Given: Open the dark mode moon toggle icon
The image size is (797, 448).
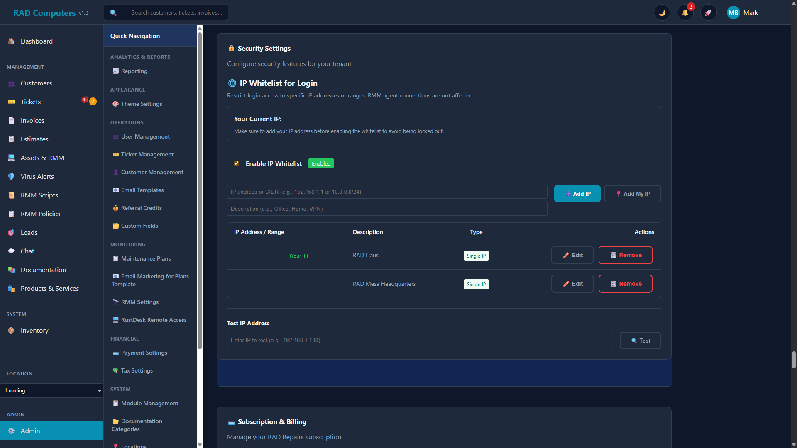Looking at the screenshot, I should (x=662, y=12).
